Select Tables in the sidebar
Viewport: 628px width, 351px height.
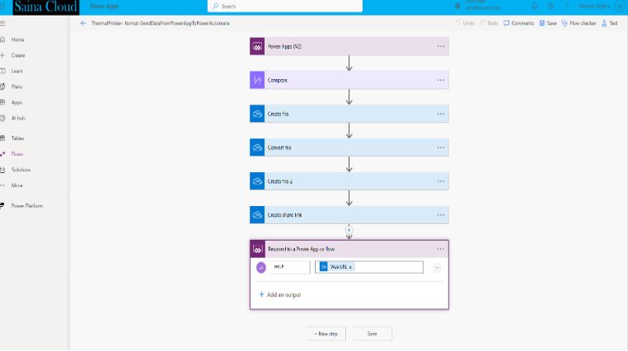pos(17,138)
